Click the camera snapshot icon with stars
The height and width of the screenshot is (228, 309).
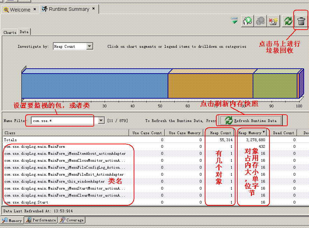[273, 21]
